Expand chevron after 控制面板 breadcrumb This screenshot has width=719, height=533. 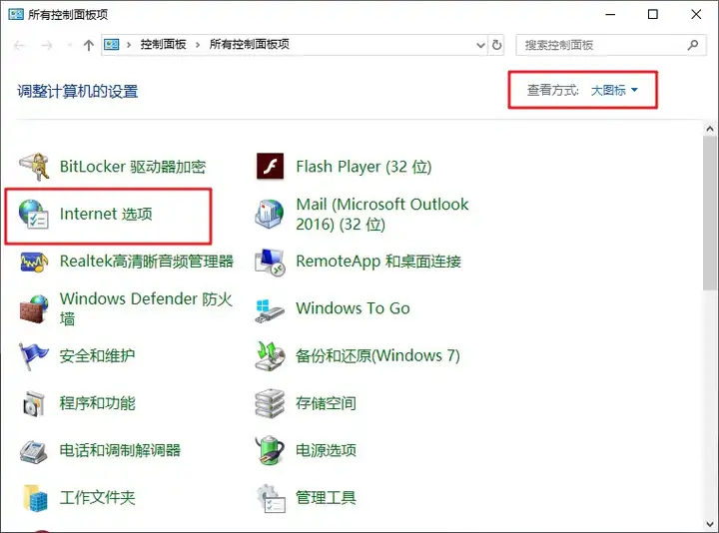(x=198, y=45)
